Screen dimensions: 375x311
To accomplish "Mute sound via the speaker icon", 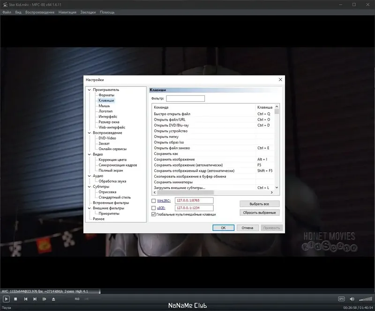I will (352, 299).
